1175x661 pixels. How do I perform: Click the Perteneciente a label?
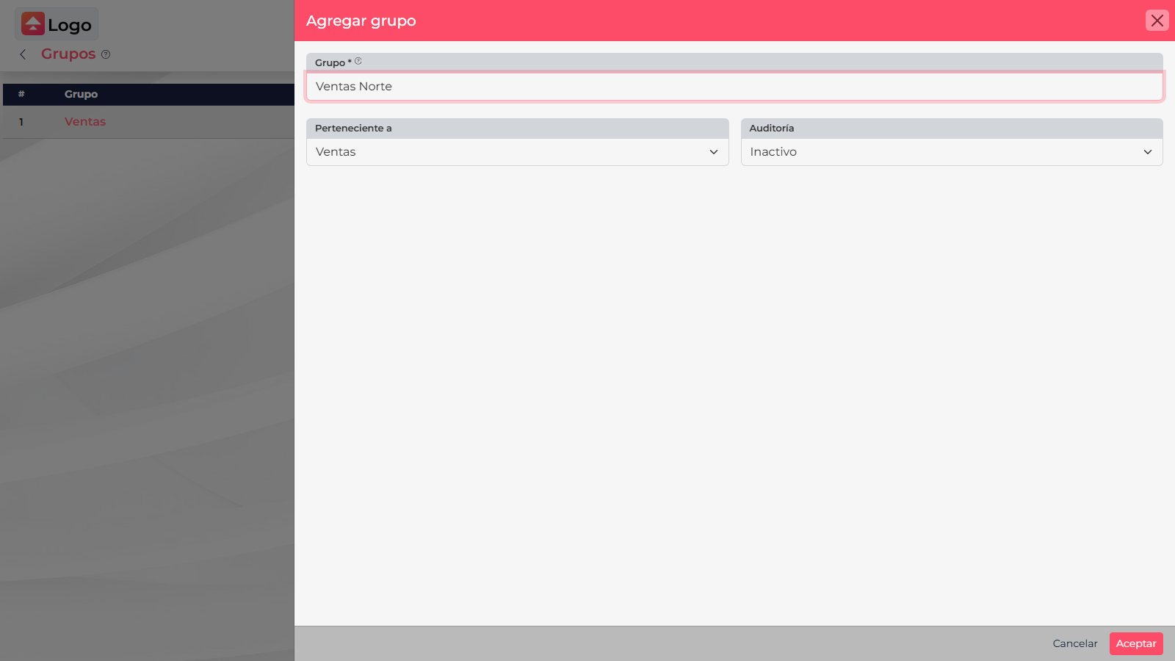[x=353, y=128]
